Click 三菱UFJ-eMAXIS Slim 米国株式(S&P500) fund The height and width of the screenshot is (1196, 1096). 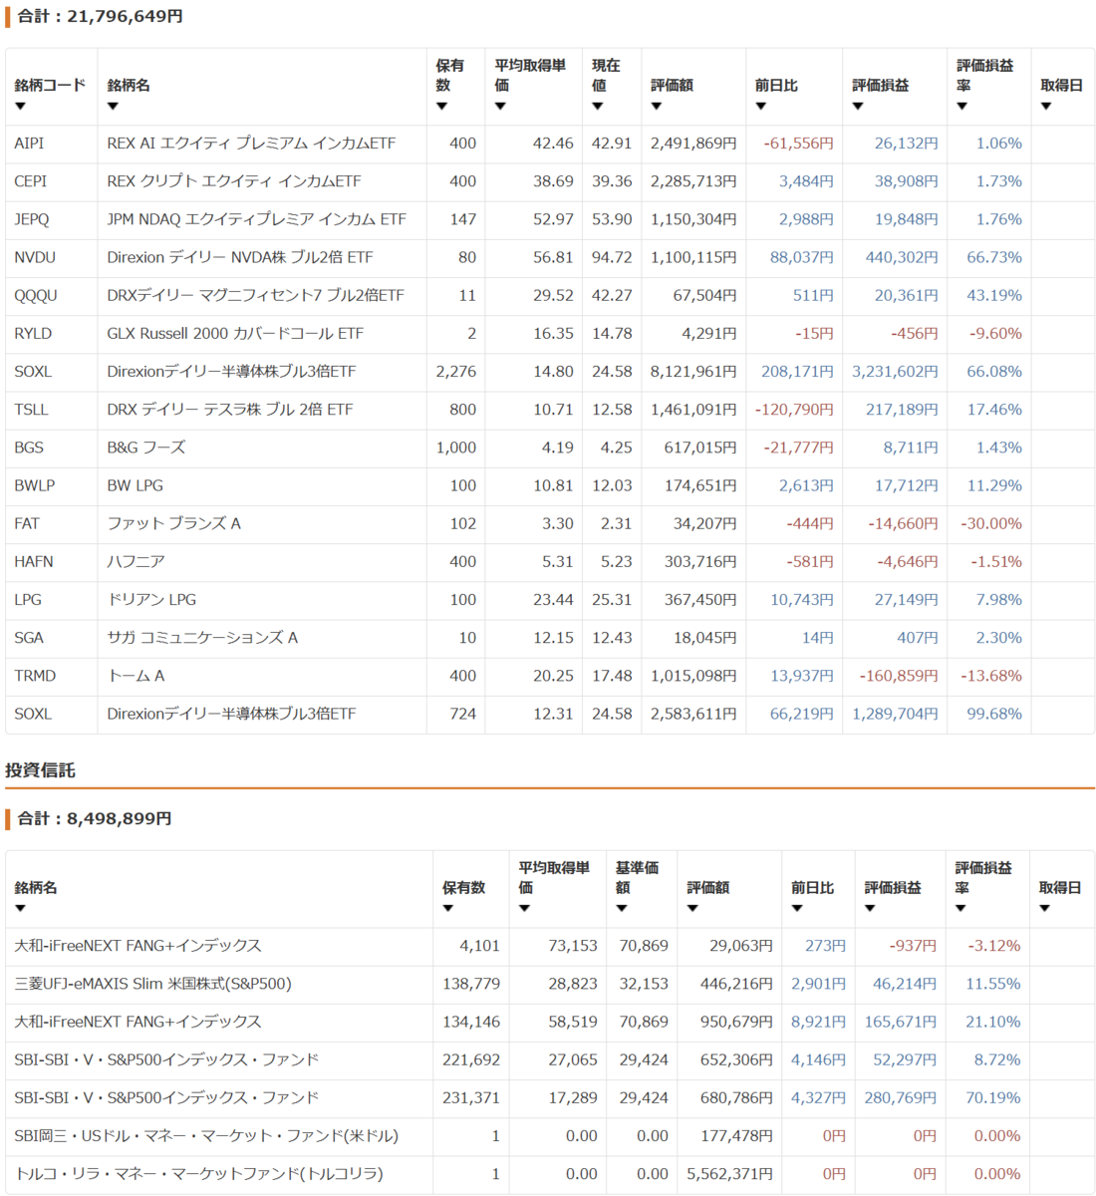[153, 984]
